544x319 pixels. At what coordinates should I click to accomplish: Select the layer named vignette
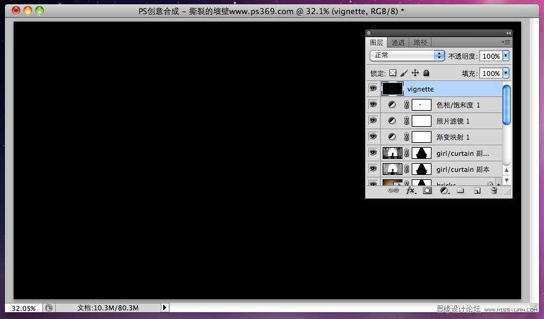click(420, 89)
